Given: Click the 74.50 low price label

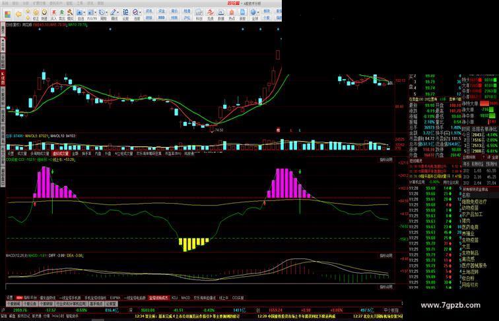Looking at the screenshot, I should (x=218, y=130).
